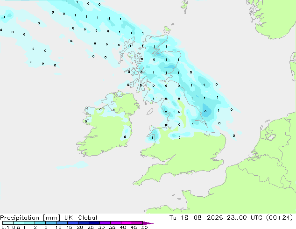Select the legend scale label "35"
The width and height of the screenshot is (296, 229).
coord(112,227)
